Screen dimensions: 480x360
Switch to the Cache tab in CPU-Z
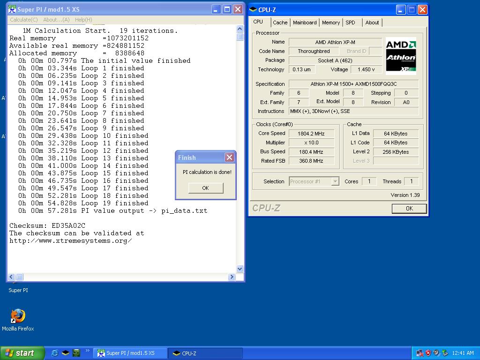pos(280,22)
